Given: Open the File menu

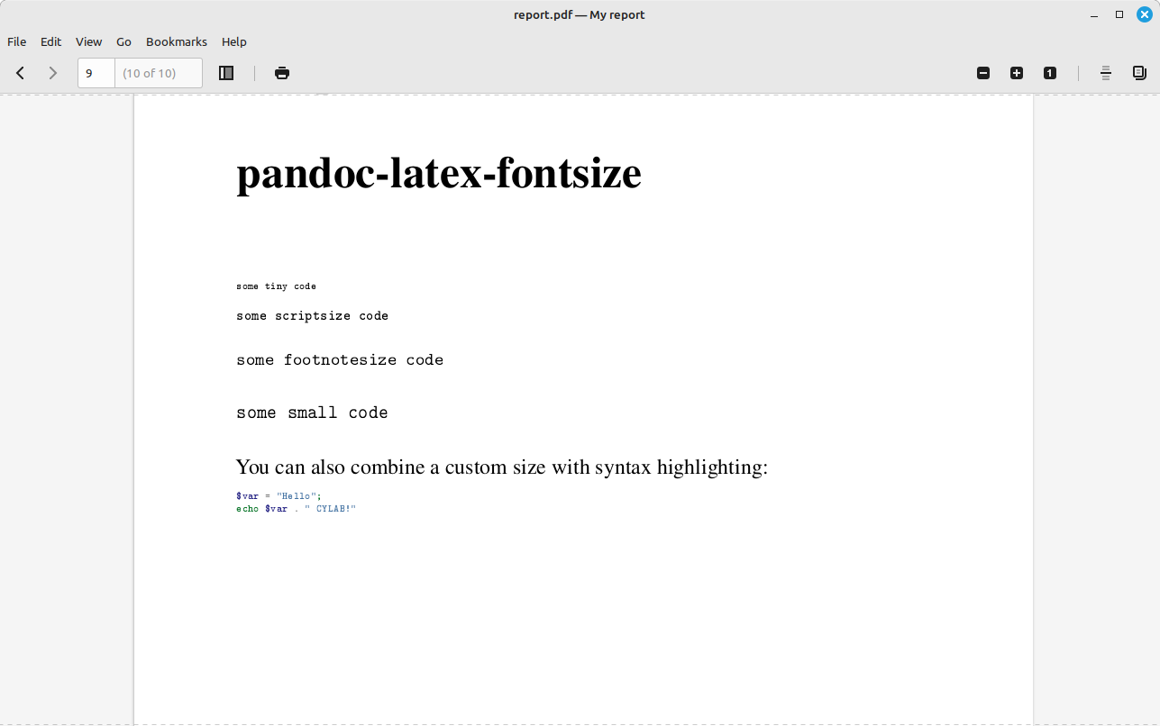Looking at the screenshot, I should pyautogui.click(x=17, y=41).
